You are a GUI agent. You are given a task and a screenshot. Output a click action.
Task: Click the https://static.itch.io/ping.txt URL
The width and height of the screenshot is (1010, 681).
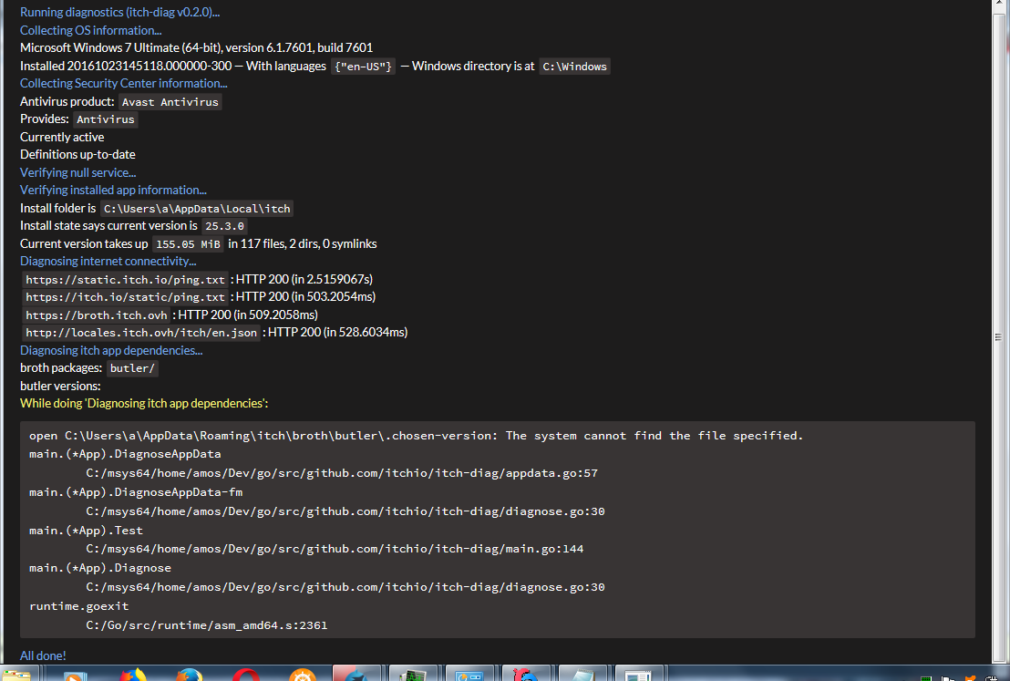pyautogui.click(x=125, y=280)
